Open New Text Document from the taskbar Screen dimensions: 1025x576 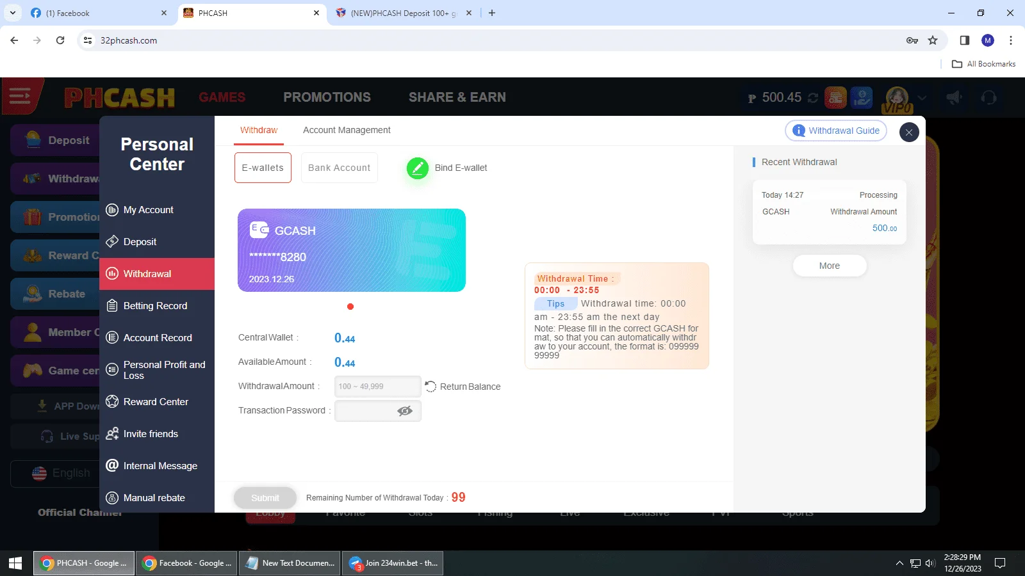tap(290, 563)
